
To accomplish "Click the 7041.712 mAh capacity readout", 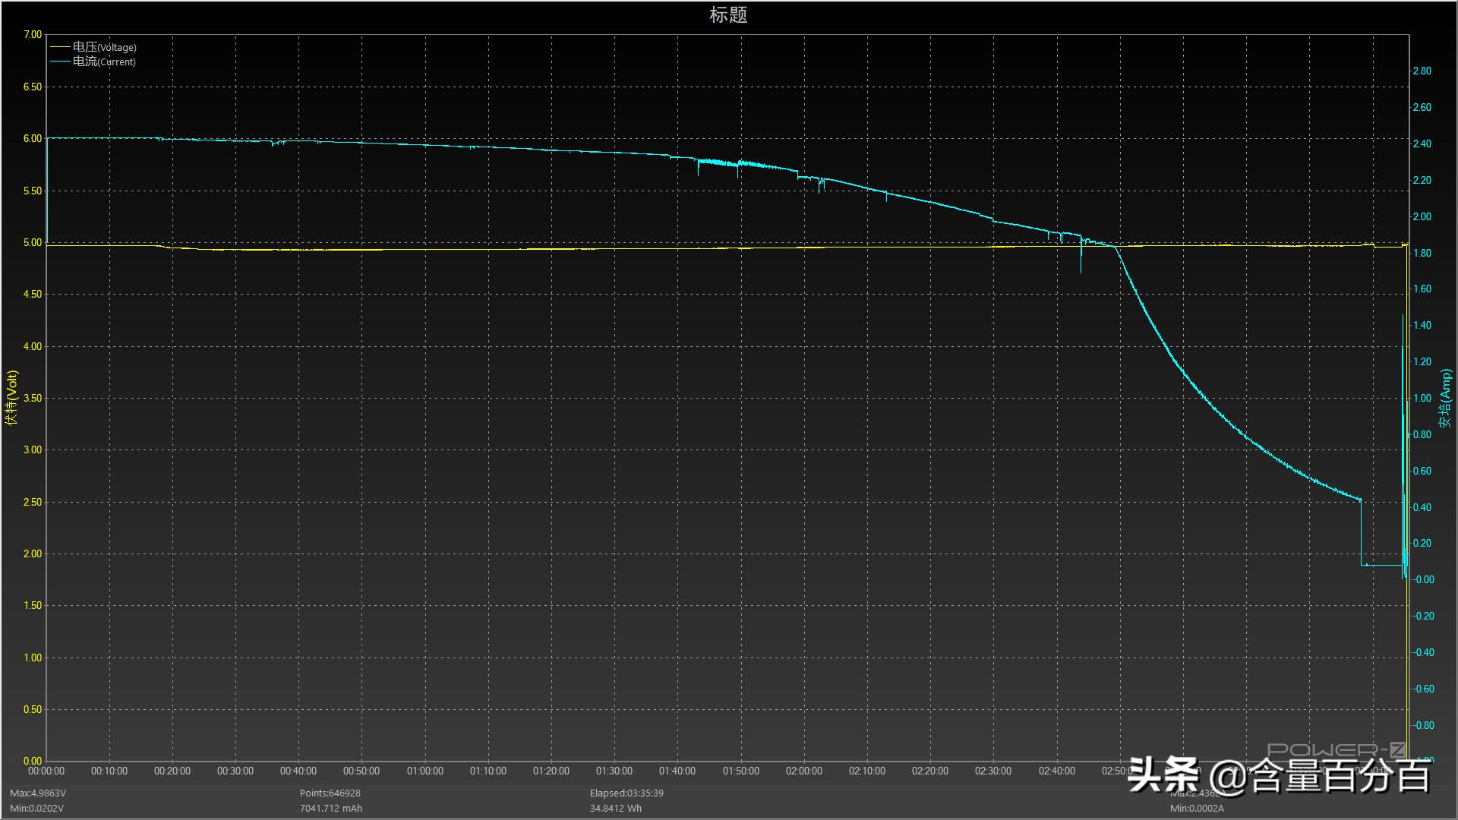I will click(x=330, y=808).
